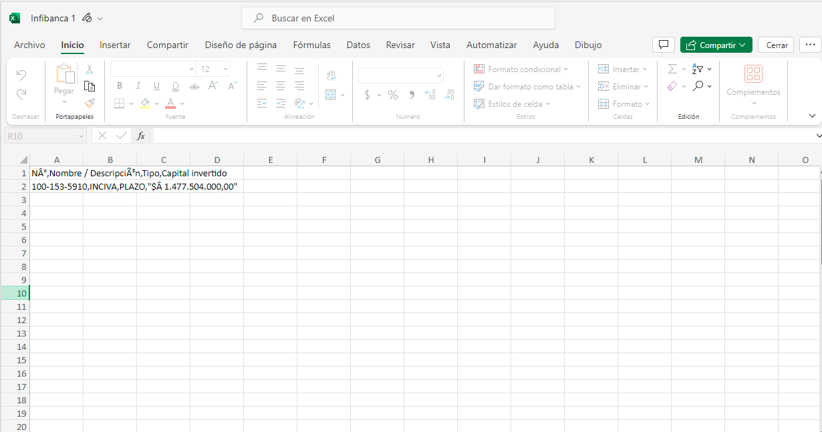This screenshot has width=822, height=432.
Task: Switch to the Diseño de página tab
Action: point(241,45)
